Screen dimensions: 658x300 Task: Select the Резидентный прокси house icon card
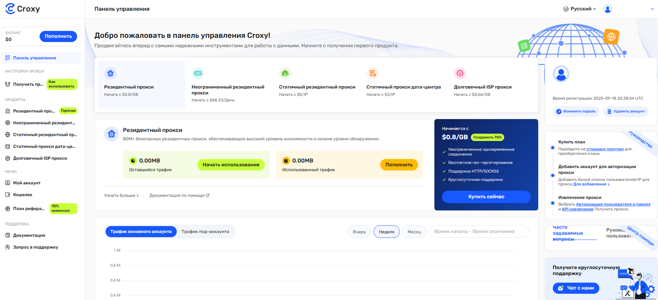tap(110, 73)
